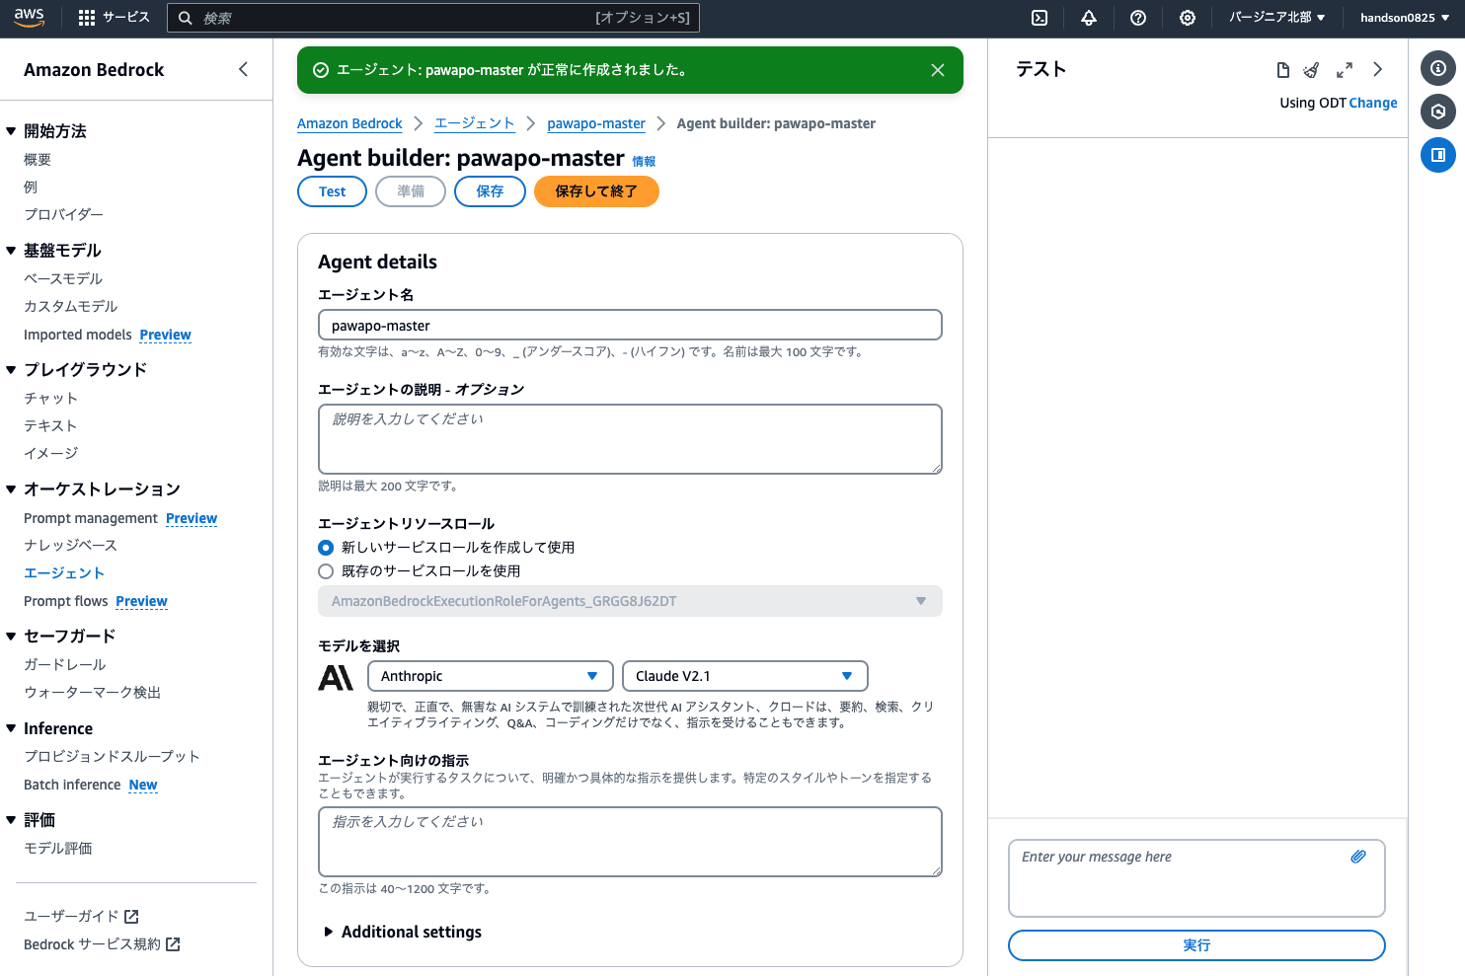The width and height of the screenshot is (1465, 976).
Task: Collapse the Amazon Bedrock sidebar arrow
Action: click(243, 69)
